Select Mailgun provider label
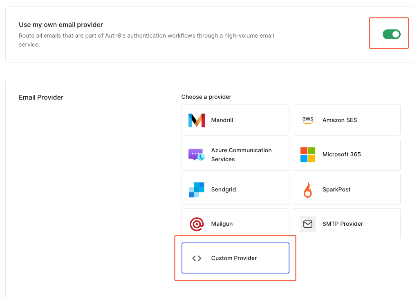The width and height of the screenshot is (417, 298). pos(222,224)
